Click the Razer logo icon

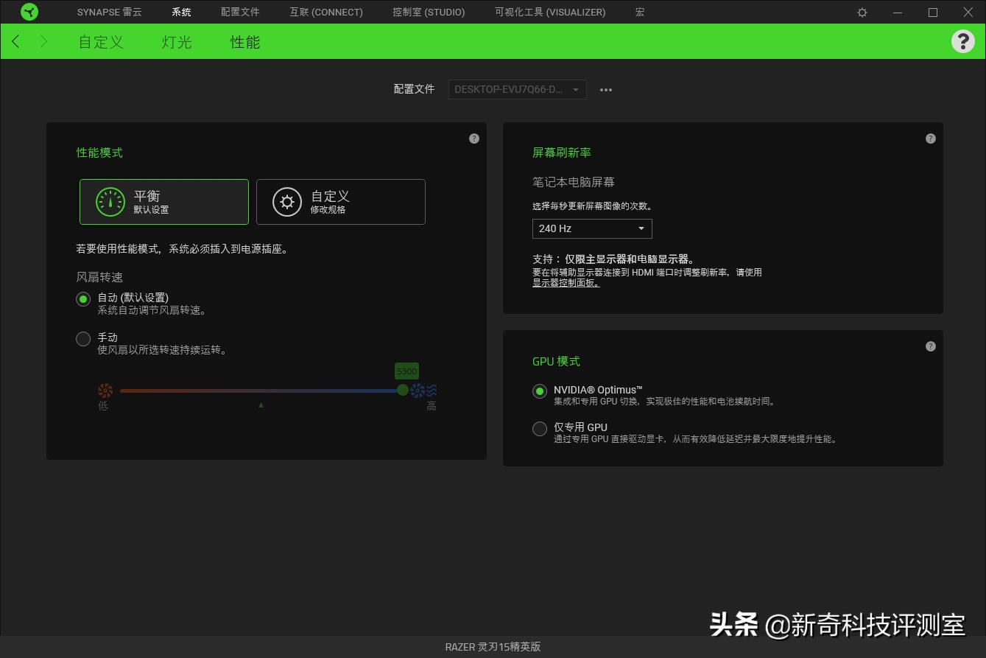click(x=29, y=12)
